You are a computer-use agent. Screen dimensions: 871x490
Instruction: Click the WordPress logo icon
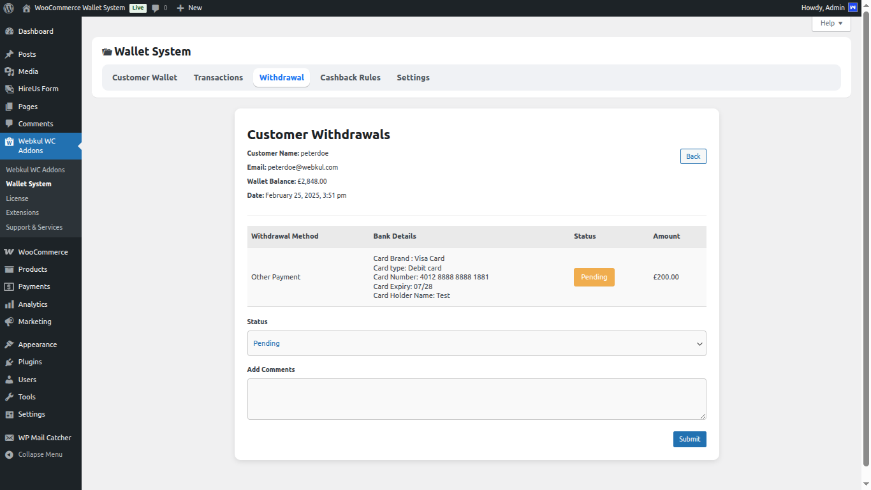tap(8, 8)
